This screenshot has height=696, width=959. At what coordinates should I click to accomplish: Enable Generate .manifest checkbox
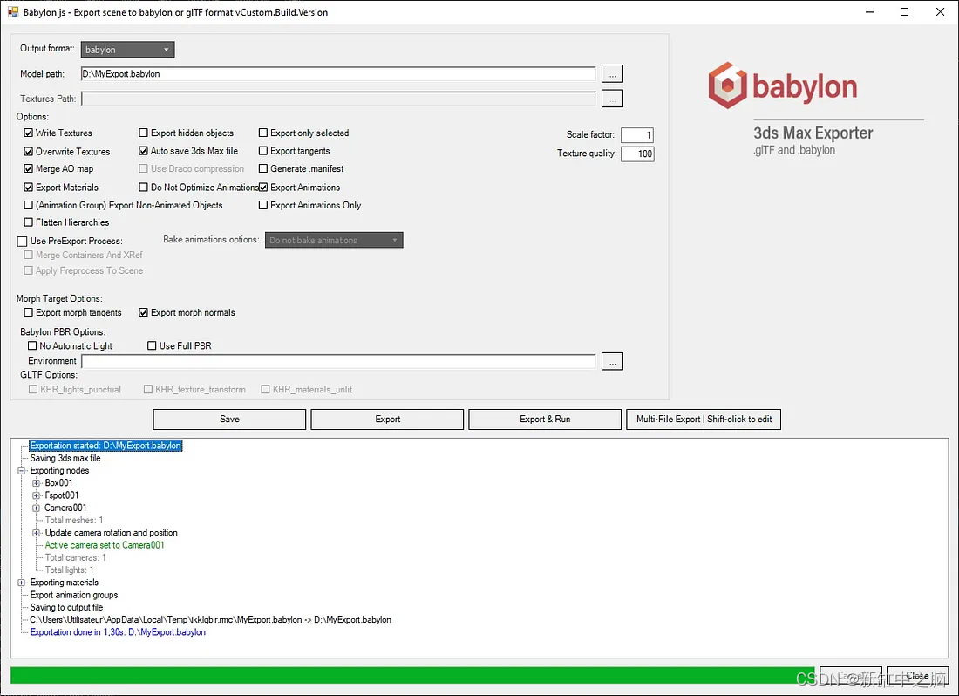point(263,169)
